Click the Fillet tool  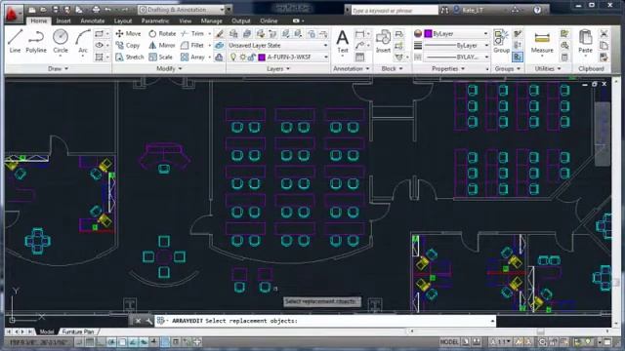point(192,46)
